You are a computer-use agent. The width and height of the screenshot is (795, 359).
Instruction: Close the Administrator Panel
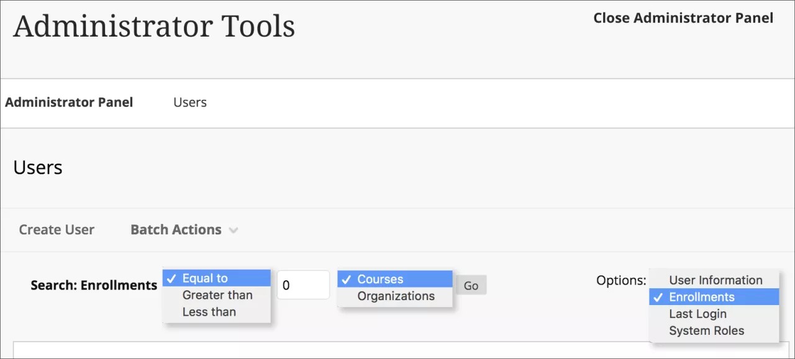point(683,18)
